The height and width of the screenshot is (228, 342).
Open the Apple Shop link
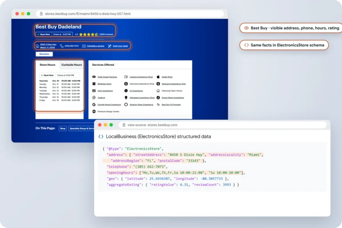click(x=167, y=77)
